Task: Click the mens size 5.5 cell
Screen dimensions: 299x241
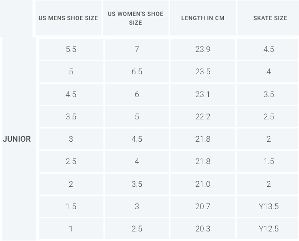Action: 71,49
